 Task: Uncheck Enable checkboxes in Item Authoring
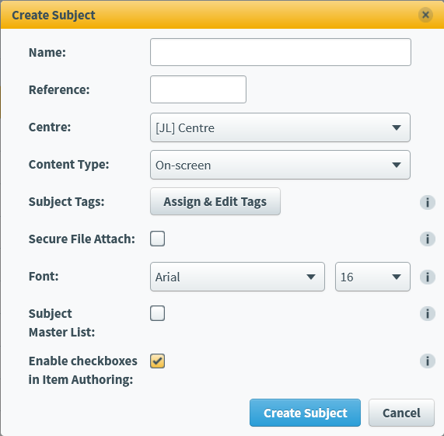point(157,361)
